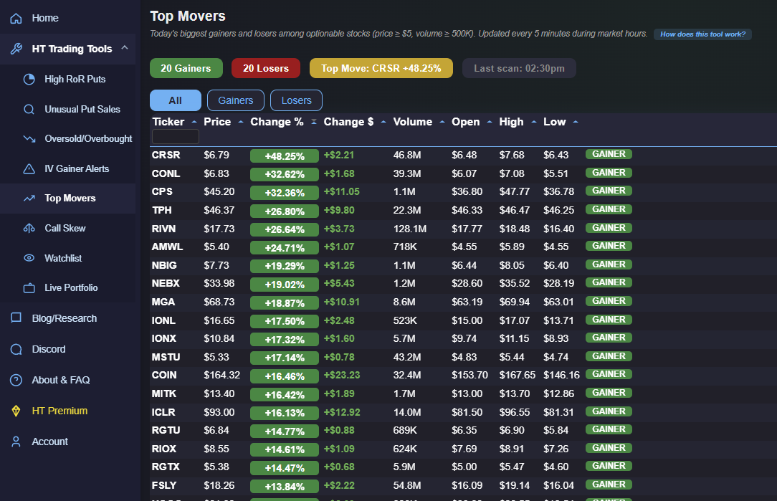Screen dimensions: 777x501
Task: Switch filter to Losers only
Action: tap(295, 100)
